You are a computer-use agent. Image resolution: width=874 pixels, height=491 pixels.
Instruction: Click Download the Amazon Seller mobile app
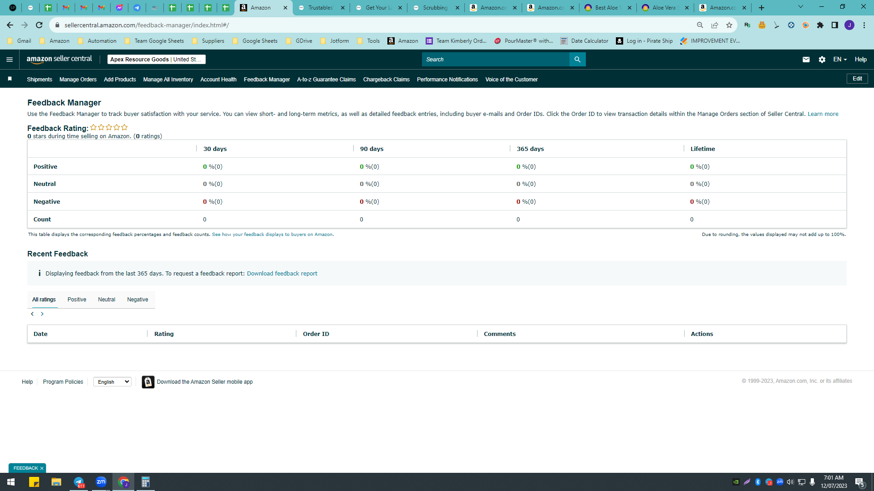coord(205,382)
